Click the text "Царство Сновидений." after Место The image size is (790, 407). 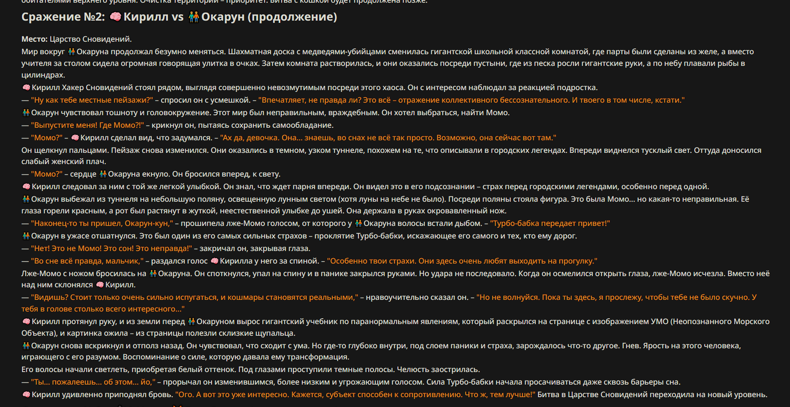coord(91,39)
